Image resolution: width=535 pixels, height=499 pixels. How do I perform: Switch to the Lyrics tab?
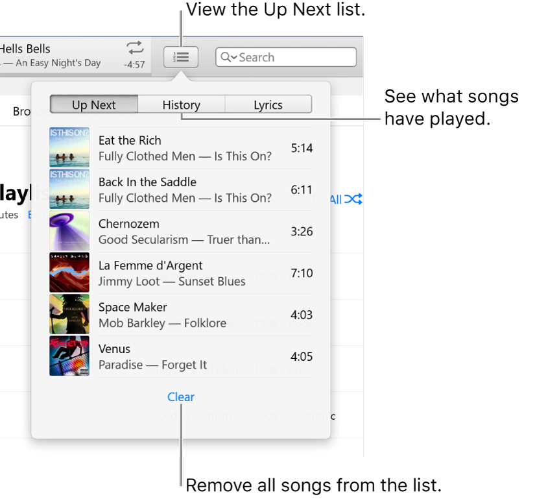point(268,104)
